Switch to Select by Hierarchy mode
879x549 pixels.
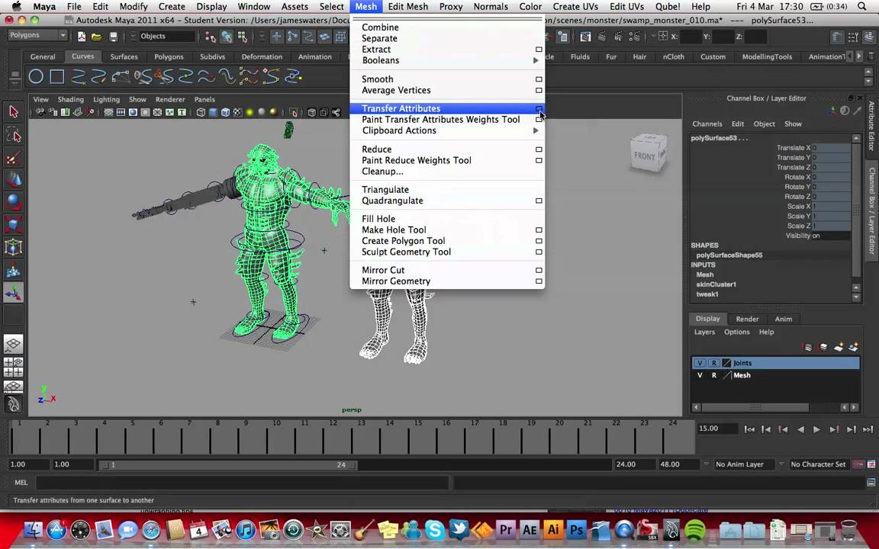[211, 37]
